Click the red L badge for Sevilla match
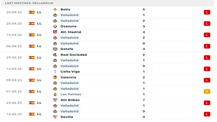Screen dimensions: 217x122 pos(207,114)
